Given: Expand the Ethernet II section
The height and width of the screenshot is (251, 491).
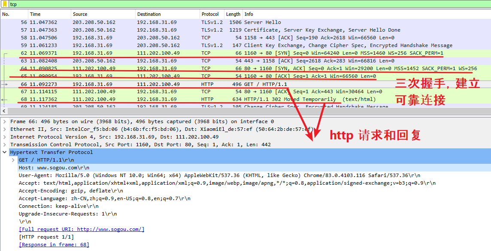Looking at the screenshot, I should point(5,129).
